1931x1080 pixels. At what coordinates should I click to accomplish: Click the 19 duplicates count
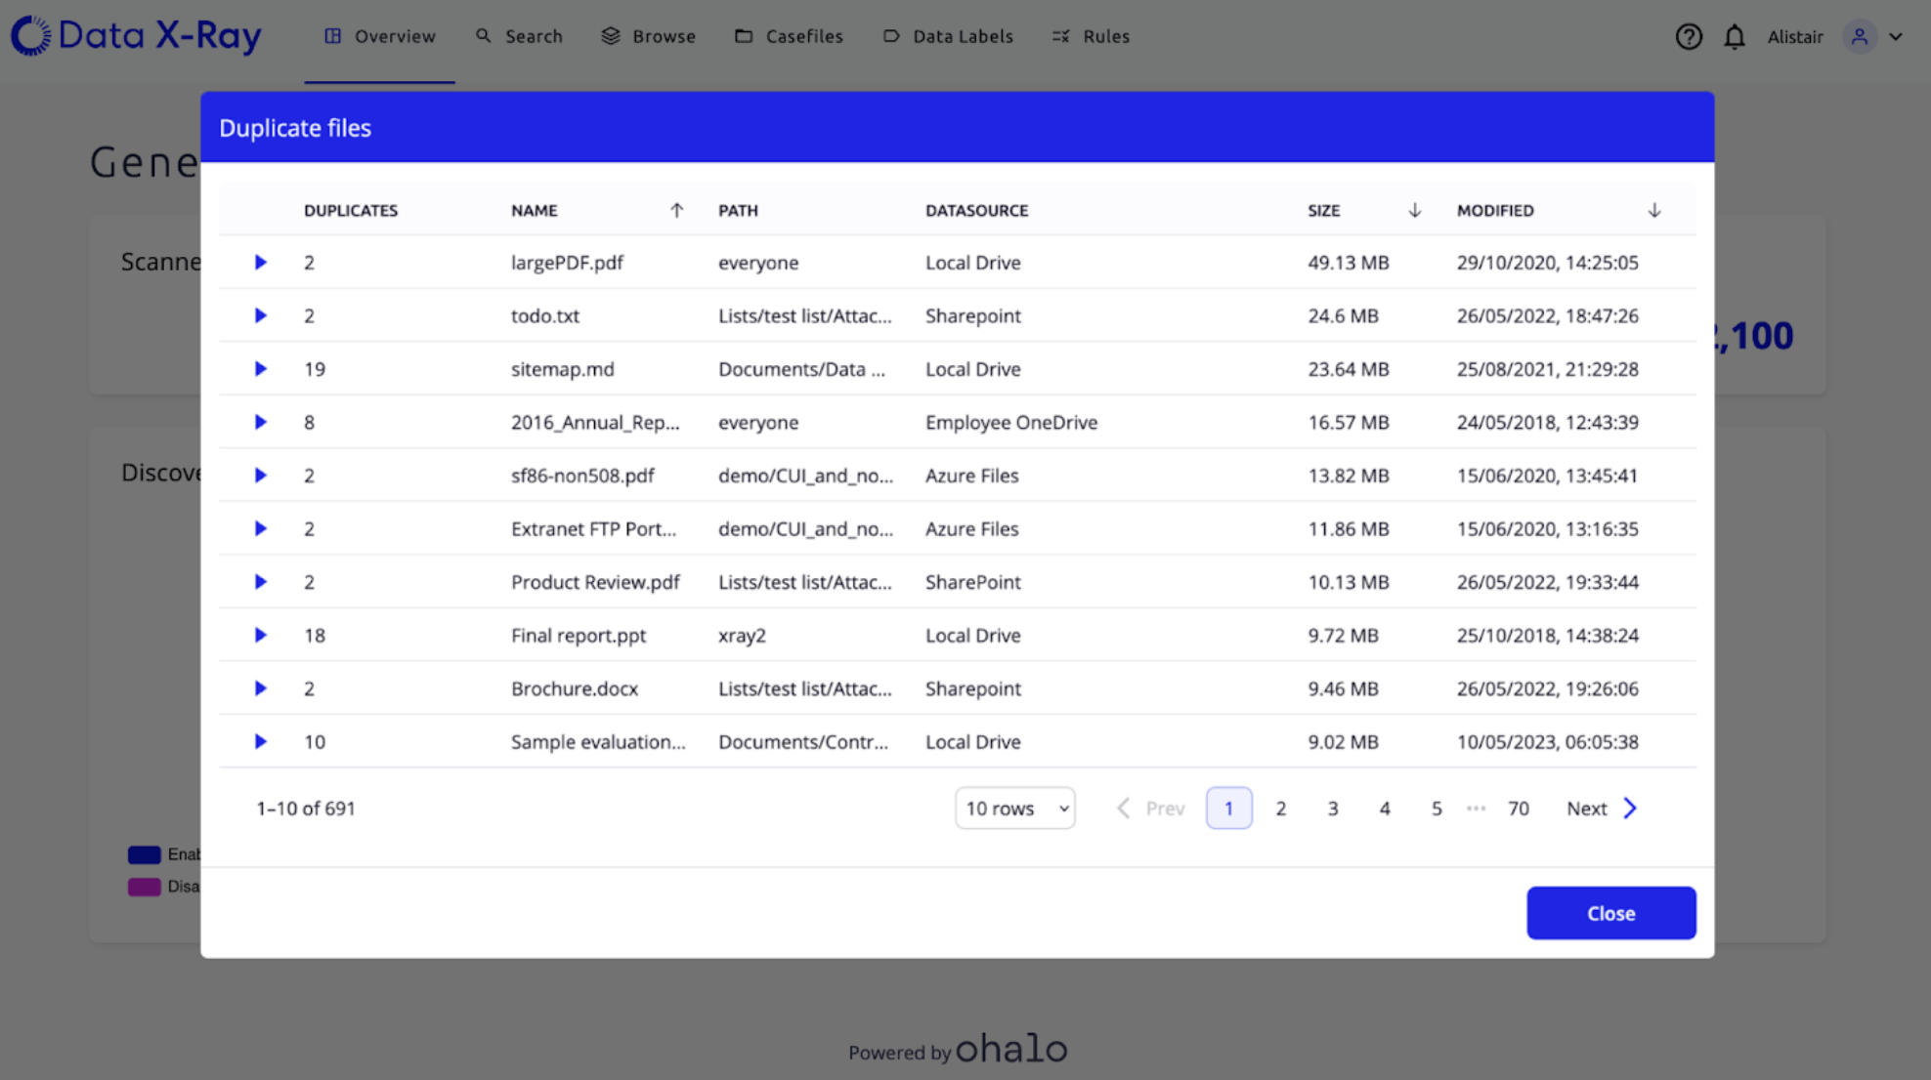click(x=314, y=369)
